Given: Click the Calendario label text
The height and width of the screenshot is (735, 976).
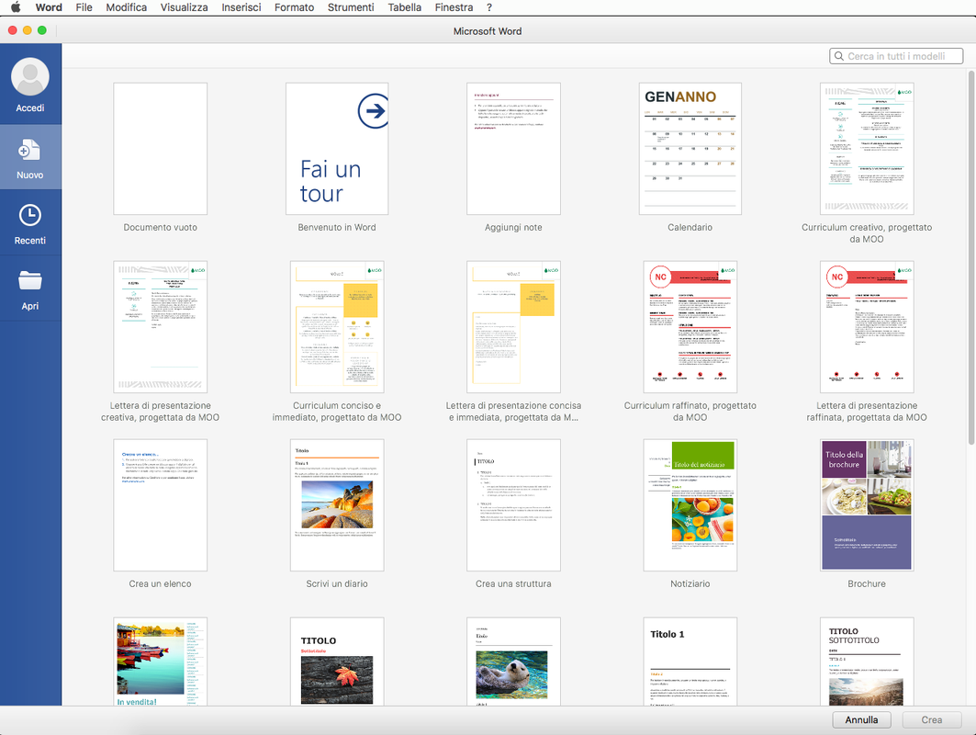Looking at the screenshot, I should click(690, 227).
